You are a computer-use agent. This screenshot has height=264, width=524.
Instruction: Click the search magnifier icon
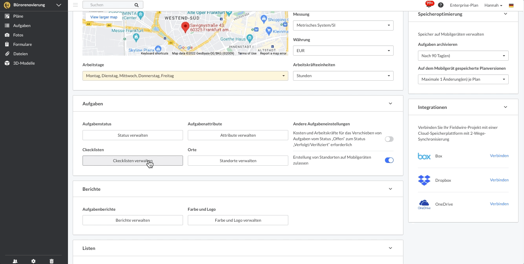pos(136,5)
